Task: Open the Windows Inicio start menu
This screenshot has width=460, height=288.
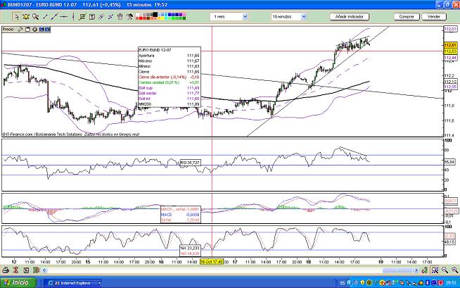Action: (17, 282)
